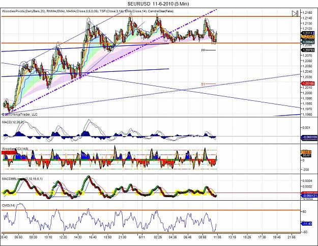Click the orange 158.8 CCI value marker
Image resolution: width=318 pixels, height=246 pixels.
(307, 152)
